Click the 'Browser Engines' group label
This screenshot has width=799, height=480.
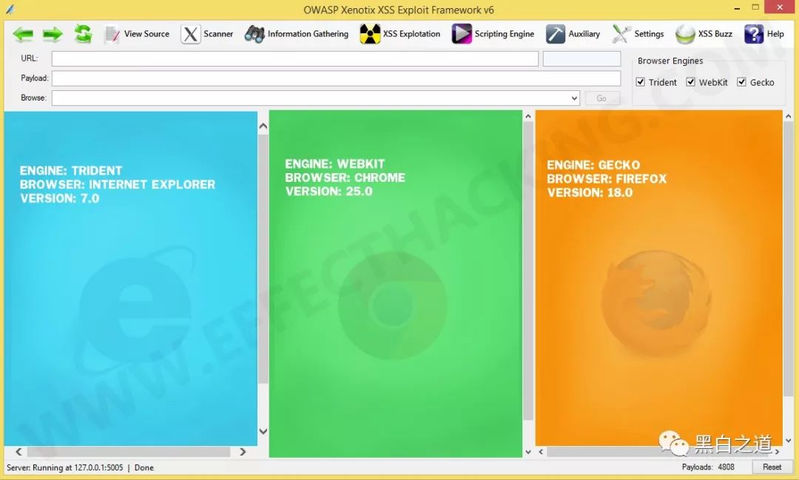point(670,61)
